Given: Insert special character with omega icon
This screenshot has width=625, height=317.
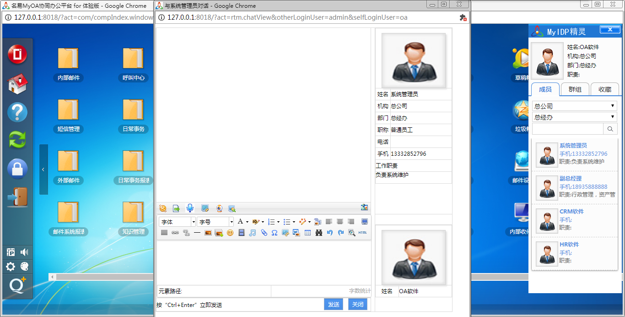Looking at the screenshot, I should (x=275, y=233).
